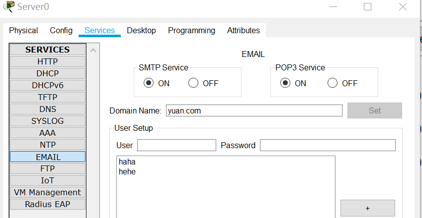Turn SMTP Service OFF
The image size is (422, 218).
(x=193, y=83)
